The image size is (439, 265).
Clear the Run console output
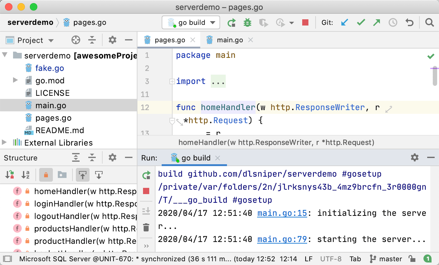pyautogui.click(x=146, y=228)
